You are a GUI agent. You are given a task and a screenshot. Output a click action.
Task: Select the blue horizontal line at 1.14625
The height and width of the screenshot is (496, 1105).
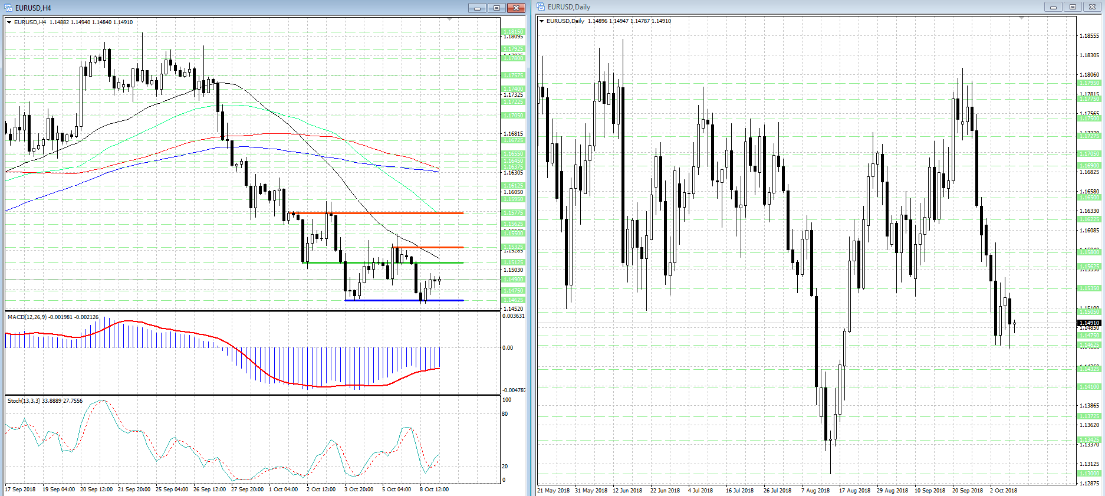404,300
